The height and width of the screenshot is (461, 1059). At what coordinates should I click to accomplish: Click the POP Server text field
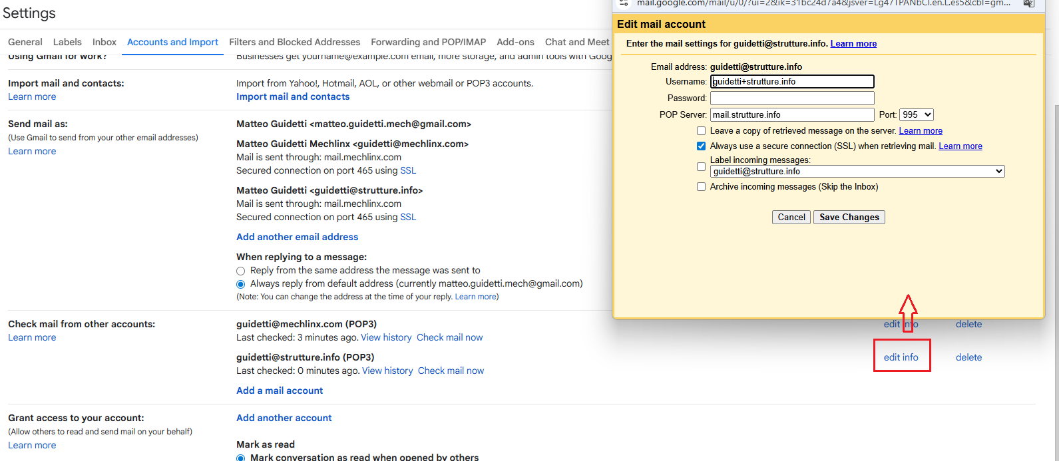(x=791, y=115)
